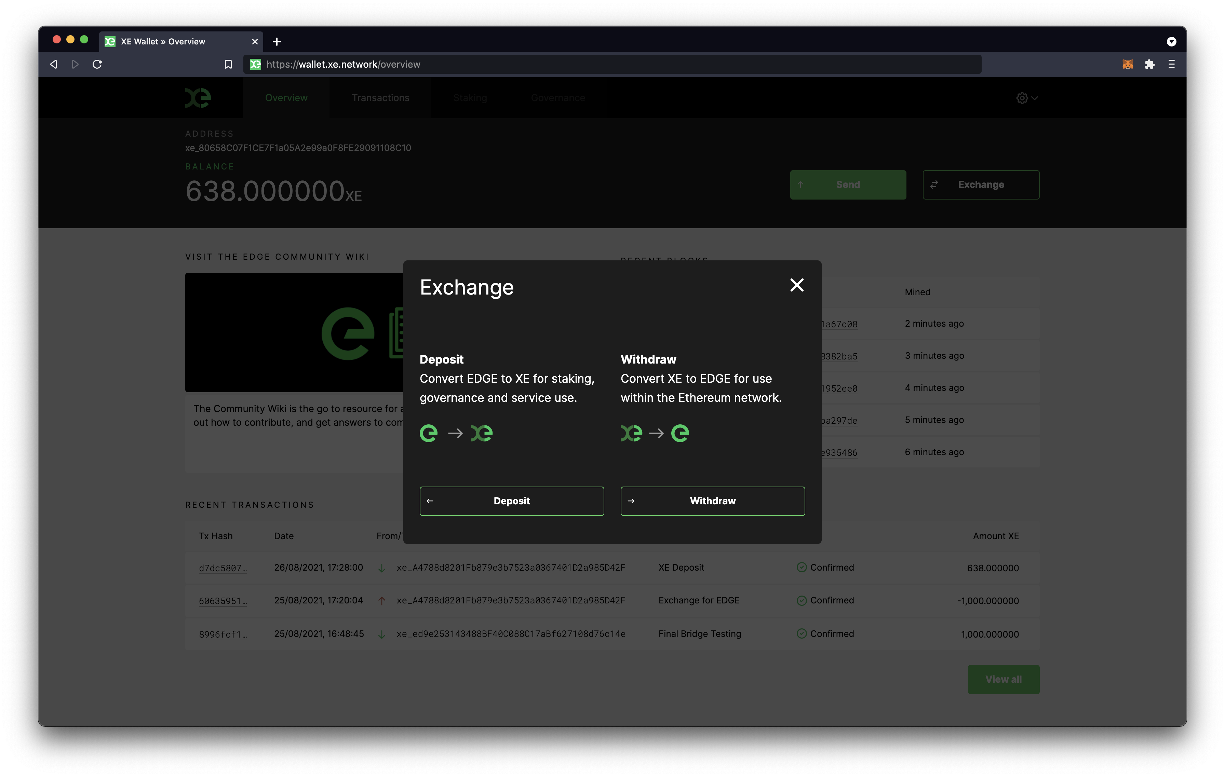The image size is (1225, 777).
Task: Click the Tx Hash column header
Action: [216, 536]
